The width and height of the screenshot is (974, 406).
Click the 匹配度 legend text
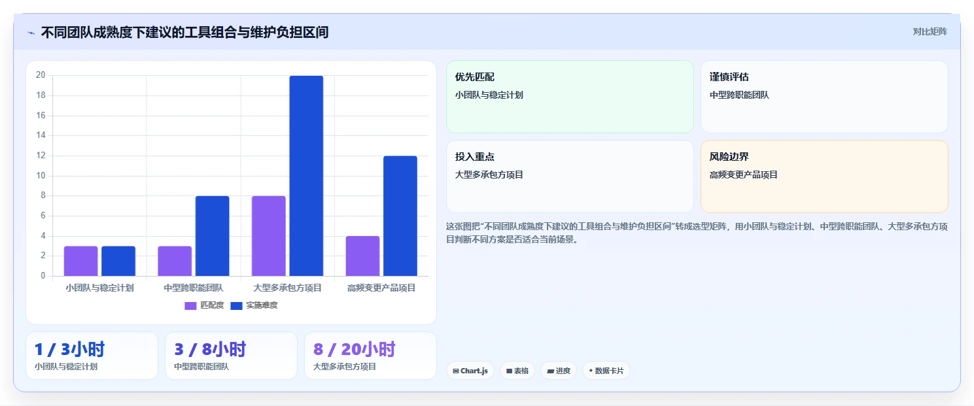[212, 306]
